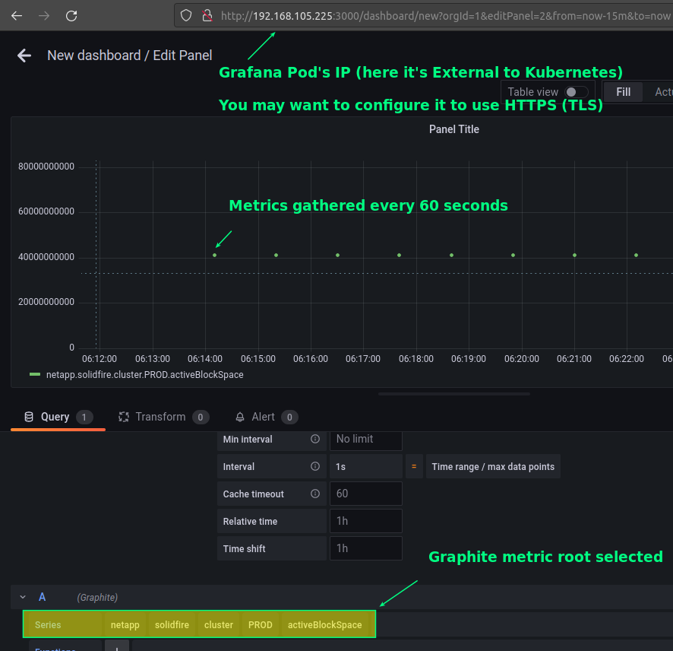Click the data point near 06:14:00
The image size is (673, 651).
pyautogui.click(x=215, y=256)
